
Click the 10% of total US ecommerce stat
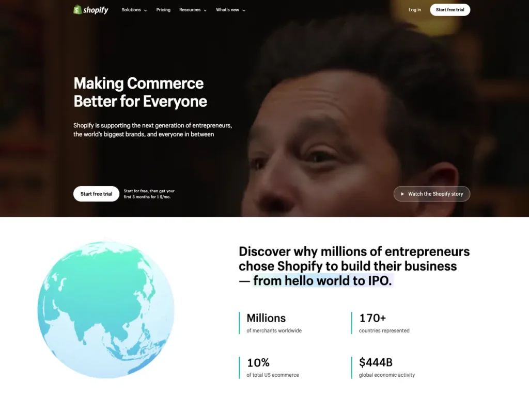coord(273,367)
